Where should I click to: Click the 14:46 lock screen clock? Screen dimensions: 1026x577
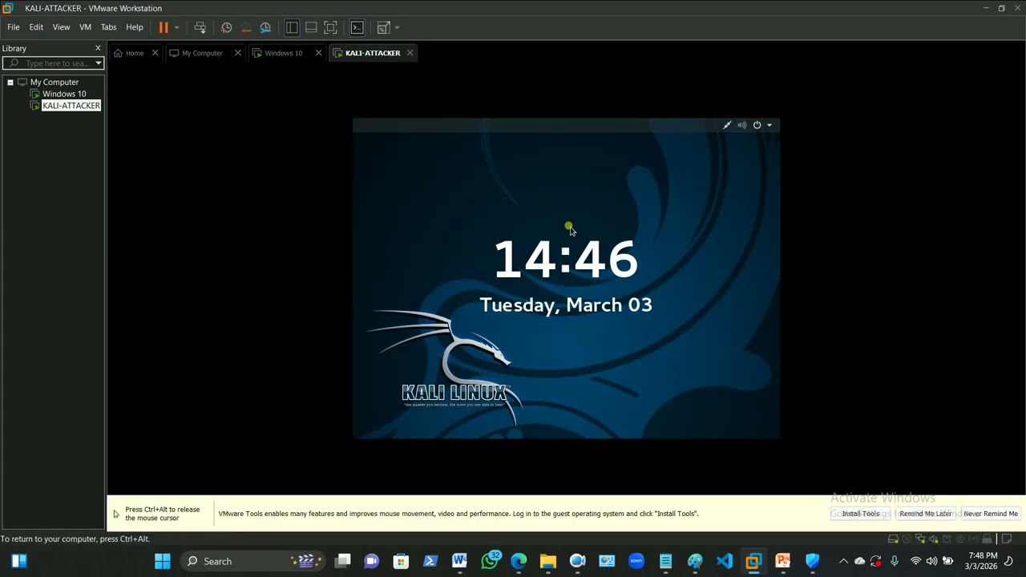coord(566,260)
